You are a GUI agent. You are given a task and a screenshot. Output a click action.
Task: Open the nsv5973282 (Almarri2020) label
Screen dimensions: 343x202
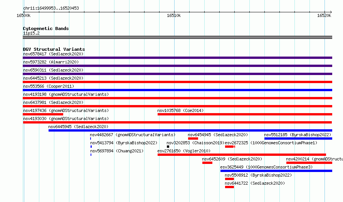point(51,62)
